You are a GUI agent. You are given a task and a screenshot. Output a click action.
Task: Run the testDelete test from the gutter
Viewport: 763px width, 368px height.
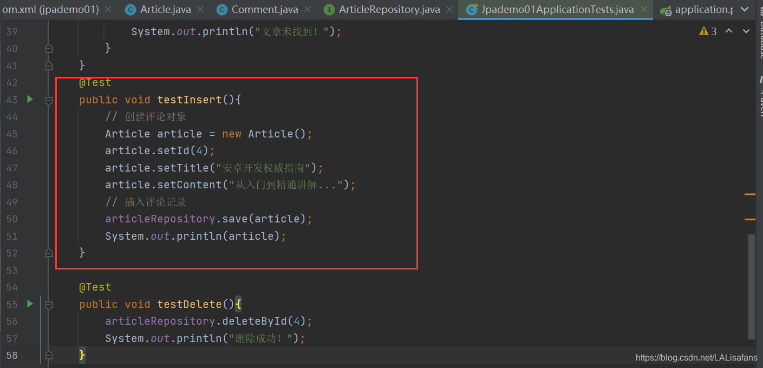coord(30,304)
